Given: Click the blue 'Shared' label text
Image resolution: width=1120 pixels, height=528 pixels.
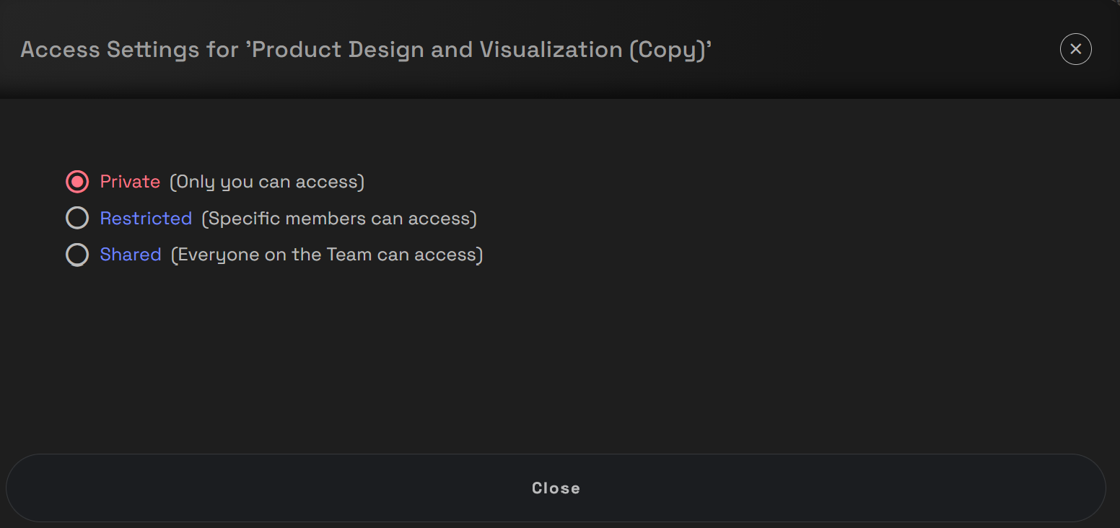Looking at the screenshot, I should [x=131, y=255].
